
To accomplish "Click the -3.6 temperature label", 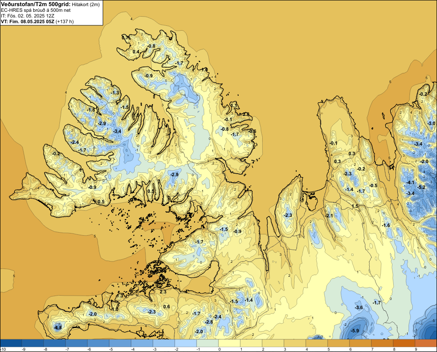I will [x=359, y=308].
